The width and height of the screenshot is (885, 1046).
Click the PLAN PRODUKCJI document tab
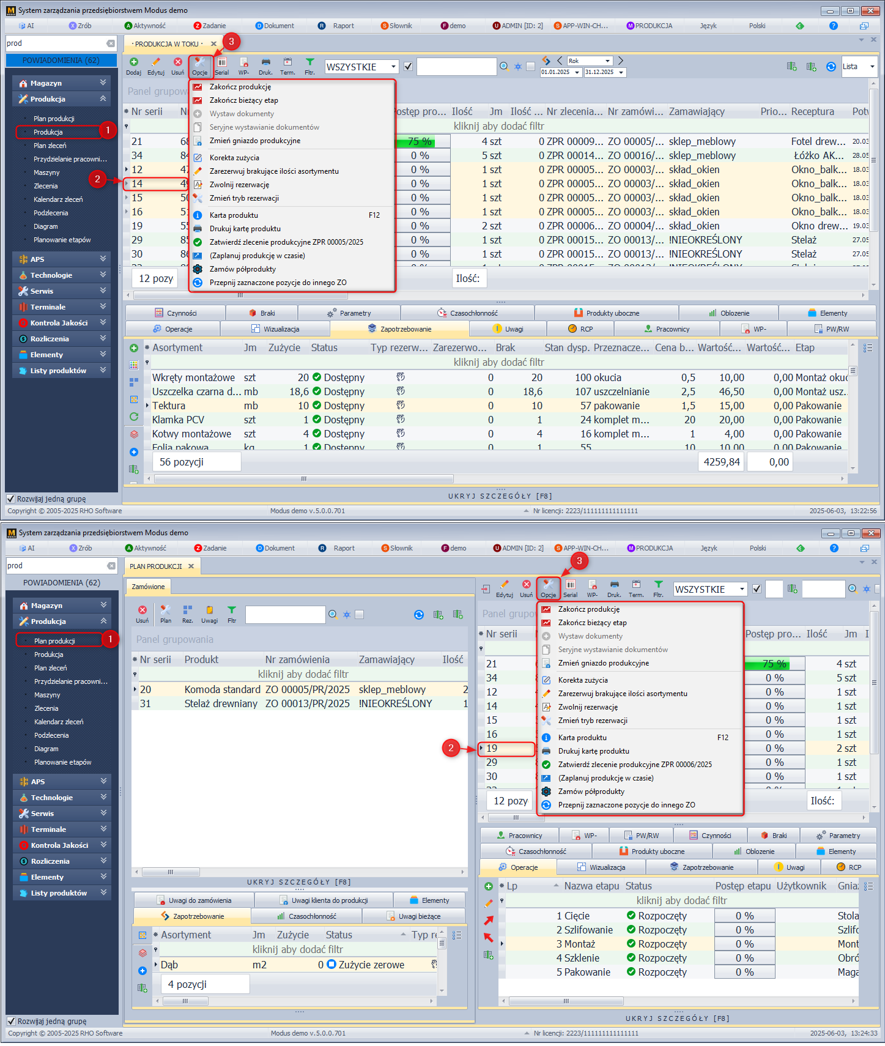155,566
